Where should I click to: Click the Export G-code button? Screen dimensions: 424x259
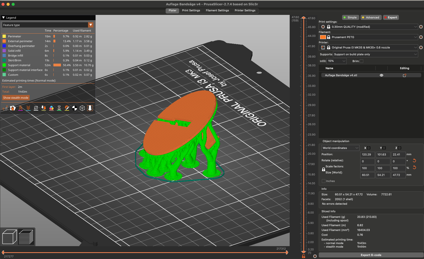371,255
